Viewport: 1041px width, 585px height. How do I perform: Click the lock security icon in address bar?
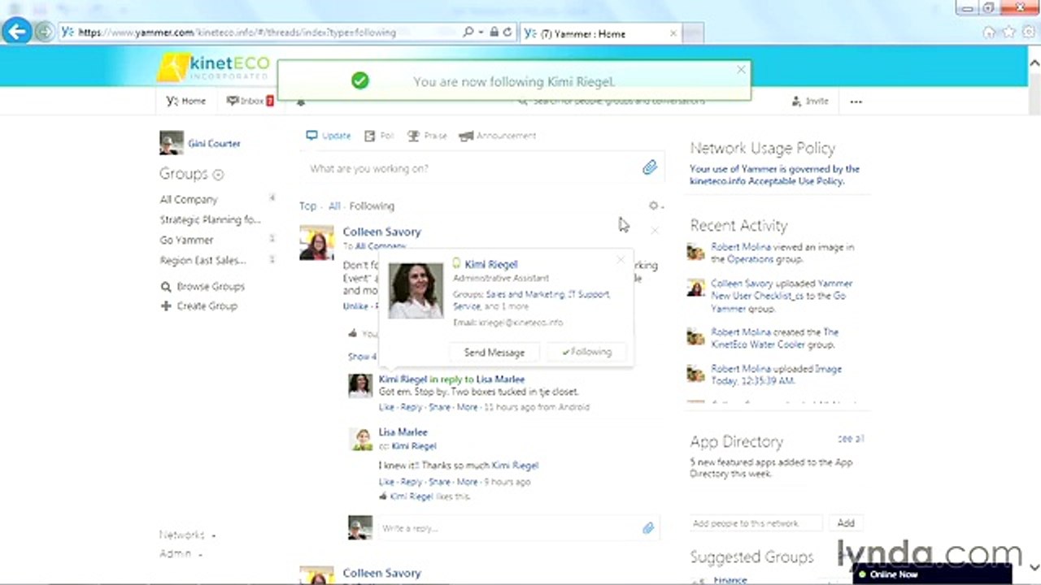point(493,32)
